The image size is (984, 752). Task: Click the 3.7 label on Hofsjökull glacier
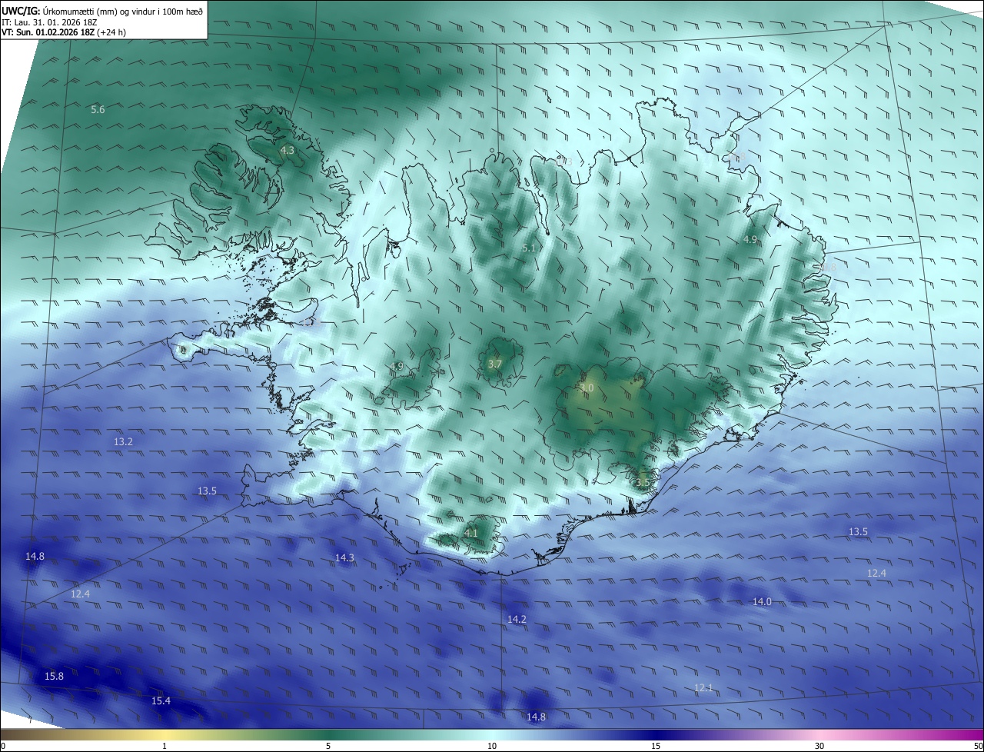click(495, 364)
